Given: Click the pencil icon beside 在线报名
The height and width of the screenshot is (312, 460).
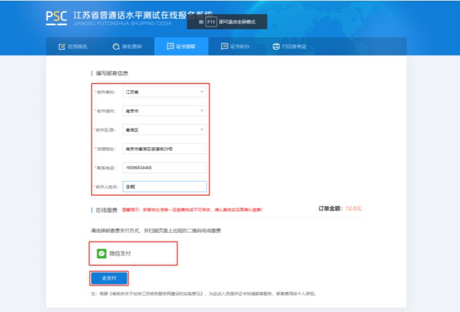Looking at the screenshot, I should (x=62, y=47).
